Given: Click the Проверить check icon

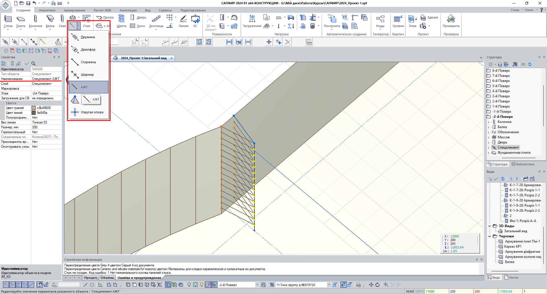Looking at the screenshot, I should [x=451, y=19].
